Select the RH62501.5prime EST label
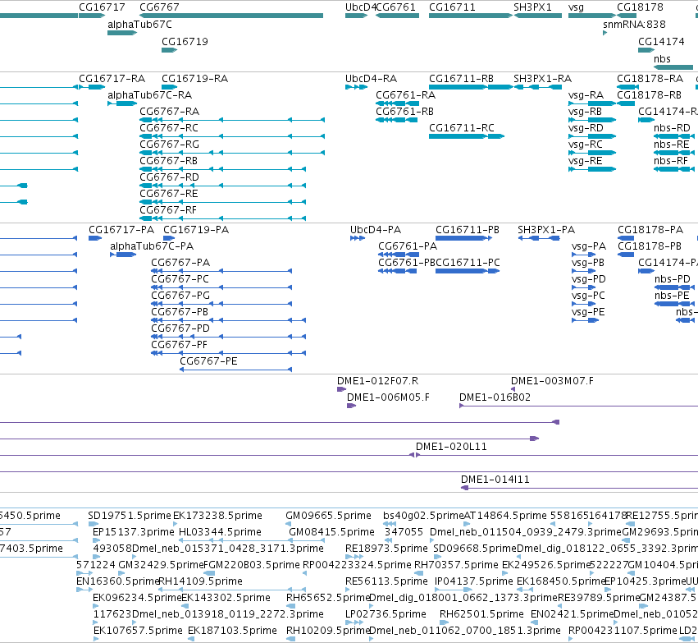This screenshot has height=643, width=698. pos(481,614)
